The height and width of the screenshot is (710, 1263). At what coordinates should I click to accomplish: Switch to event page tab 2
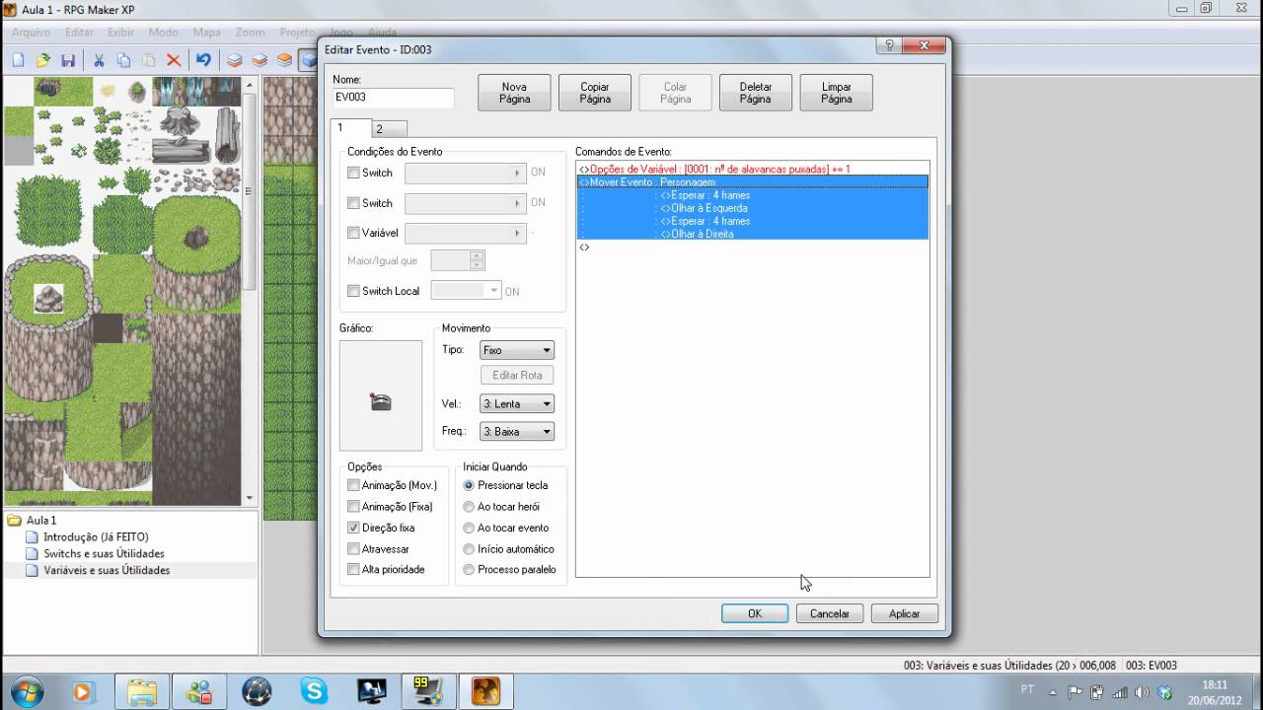click(389, 129)
